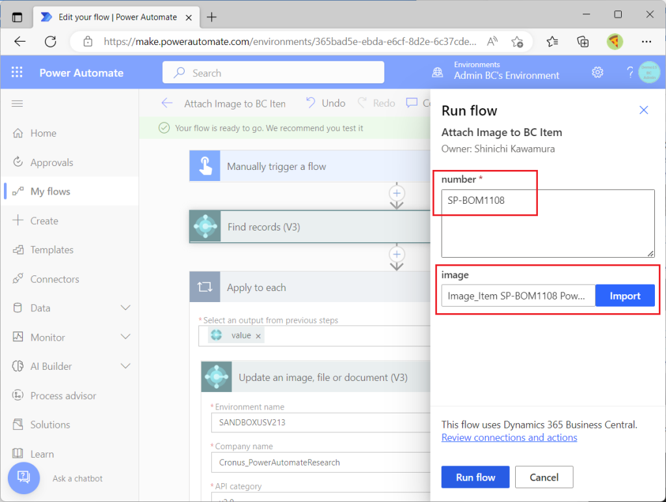Screen dimensions: 666x502
Task: Click the Environments globe icon
Action: pos(438,73)
